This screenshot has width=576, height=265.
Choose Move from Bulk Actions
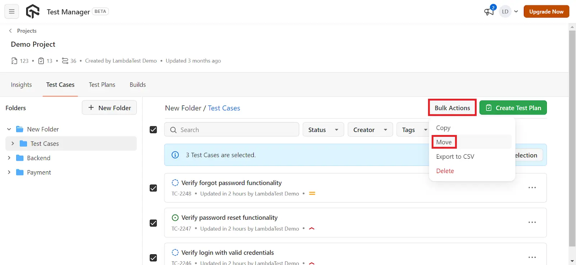pos(444,142)
